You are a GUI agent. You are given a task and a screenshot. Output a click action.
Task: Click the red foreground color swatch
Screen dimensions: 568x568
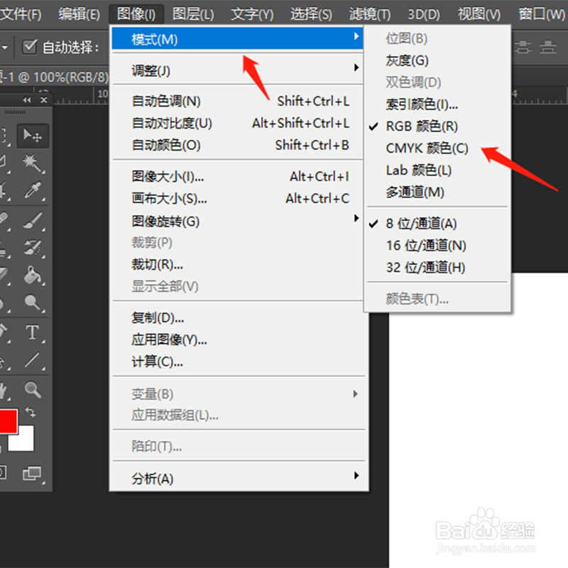pos(9,422)
